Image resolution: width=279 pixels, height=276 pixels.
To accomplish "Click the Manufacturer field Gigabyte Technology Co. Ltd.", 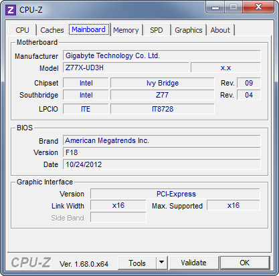I will (x=162, y=55).
